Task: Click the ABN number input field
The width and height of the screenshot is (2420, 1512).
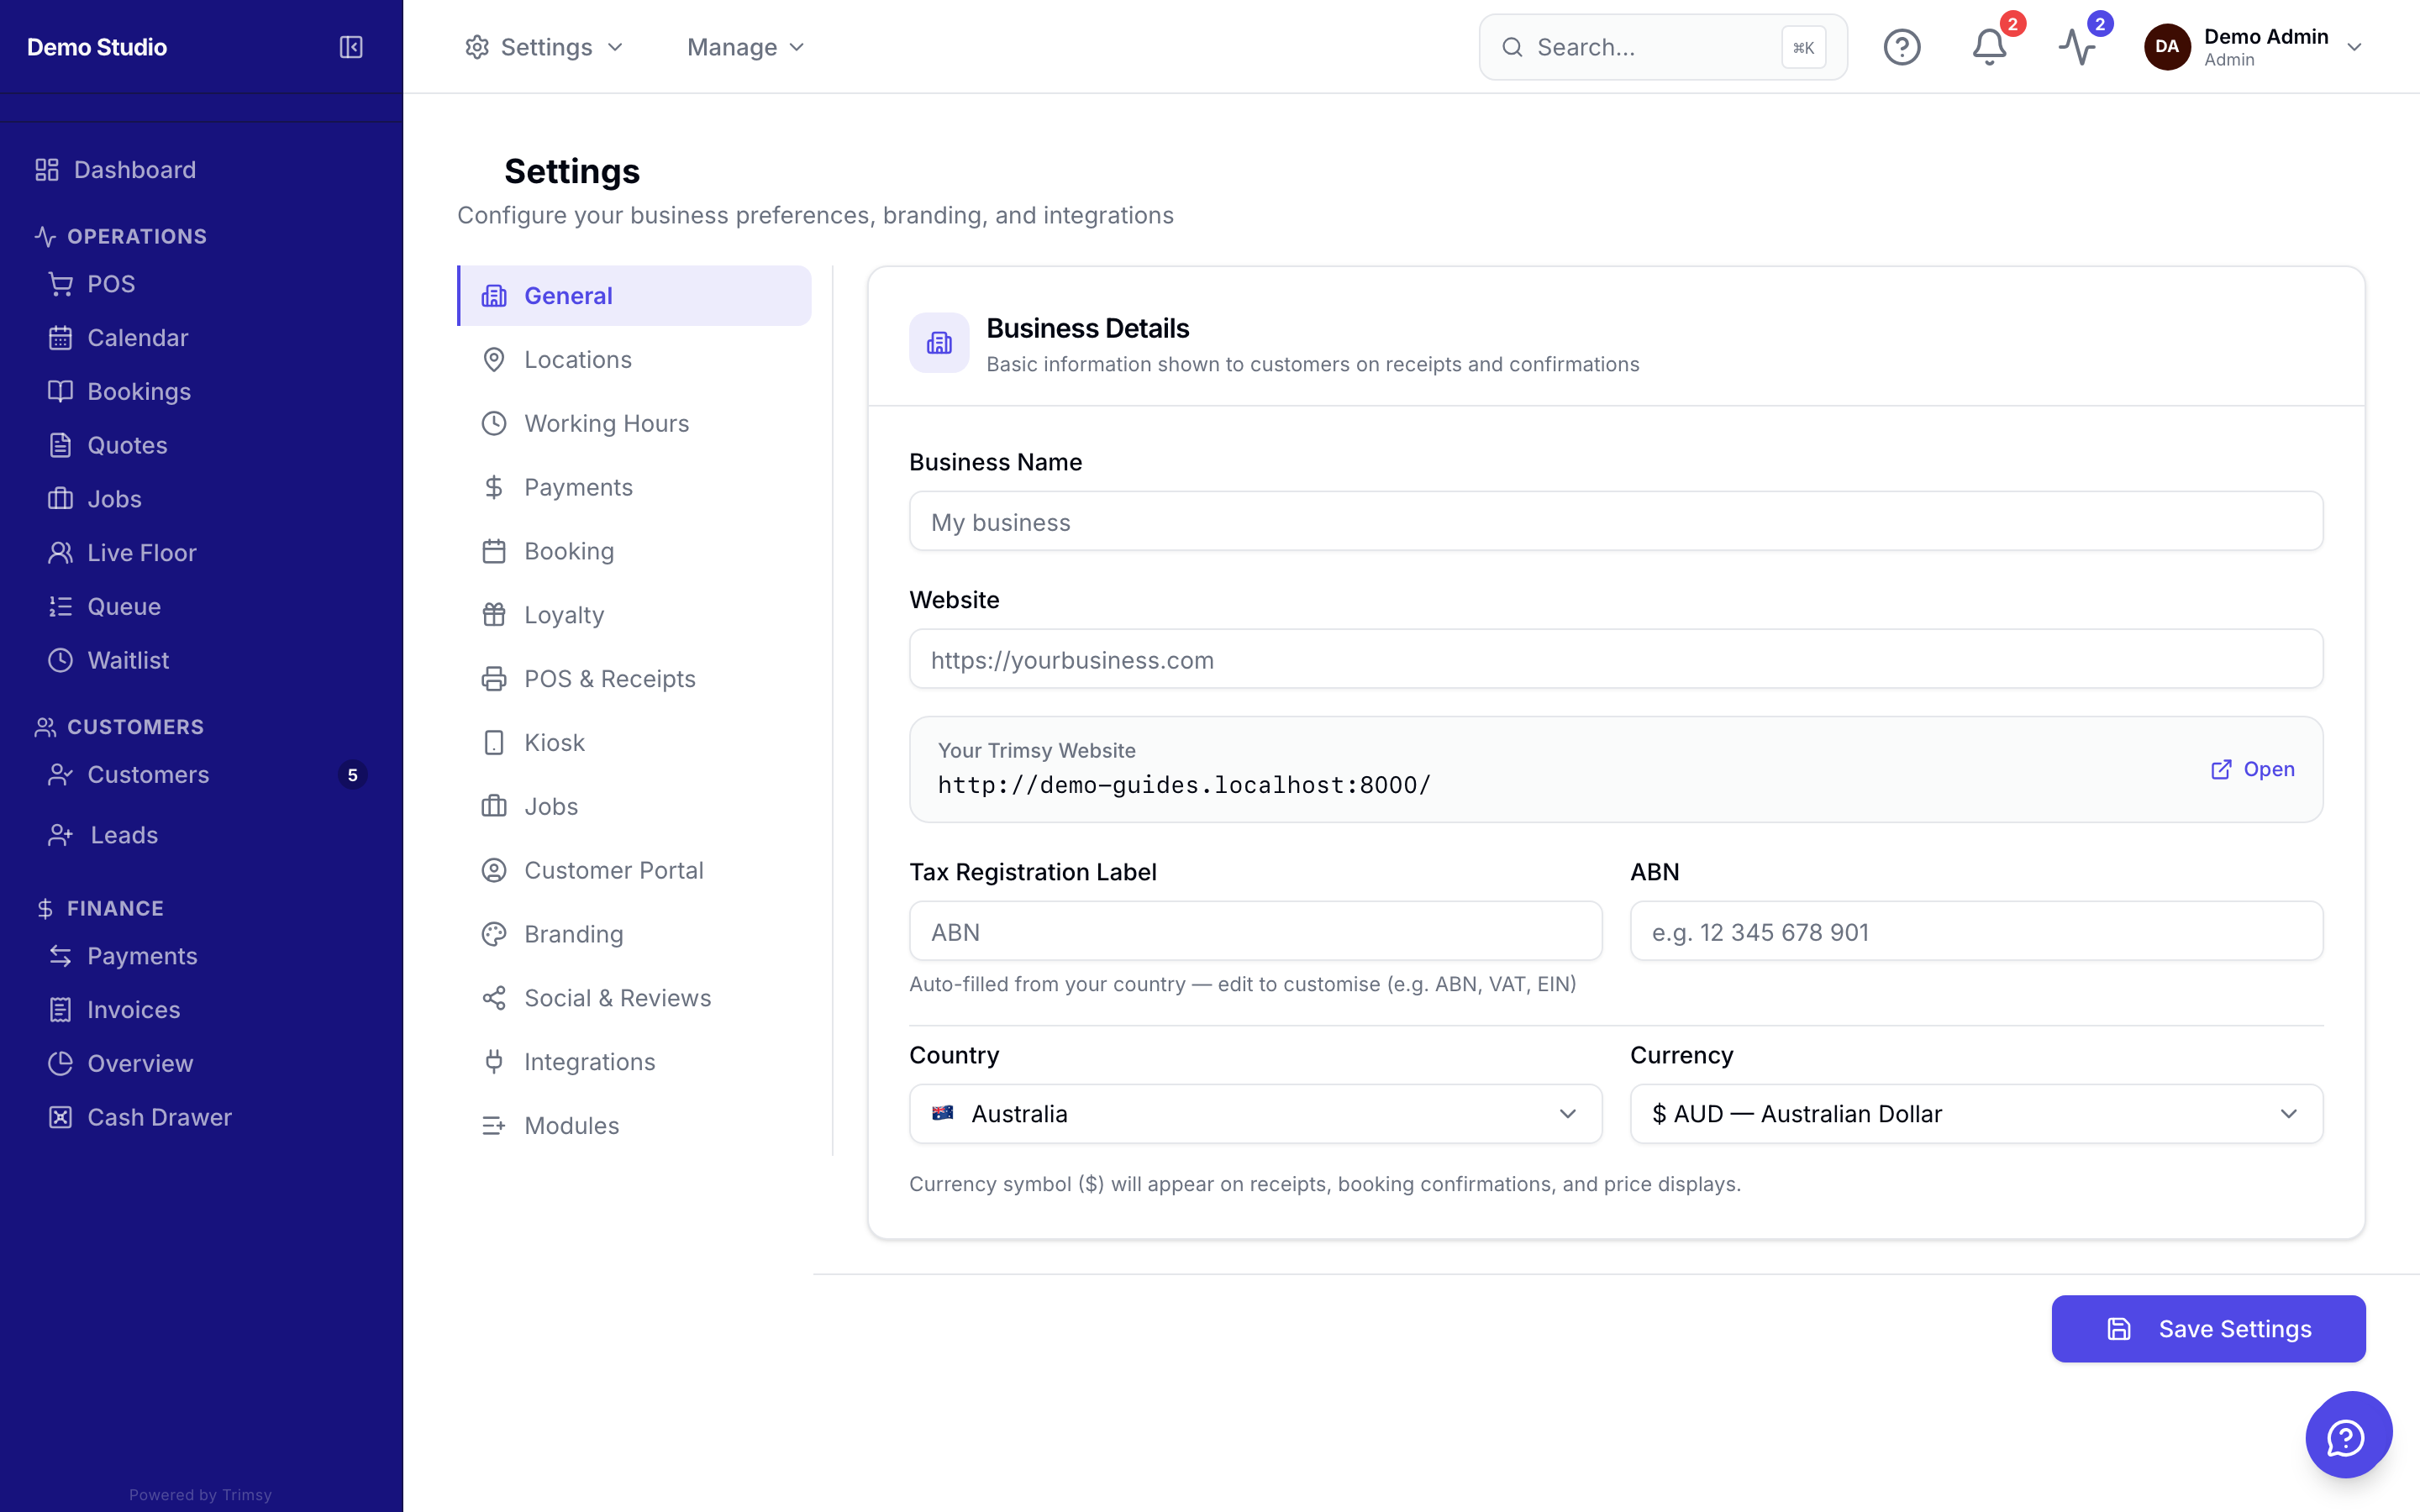Action: pos(1976,931)
